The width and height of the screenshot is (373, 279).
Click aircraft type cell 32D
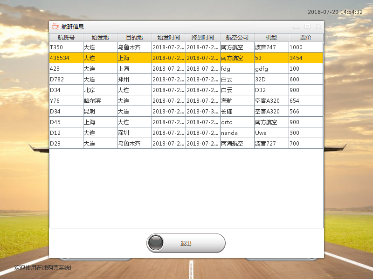[271, 79]
